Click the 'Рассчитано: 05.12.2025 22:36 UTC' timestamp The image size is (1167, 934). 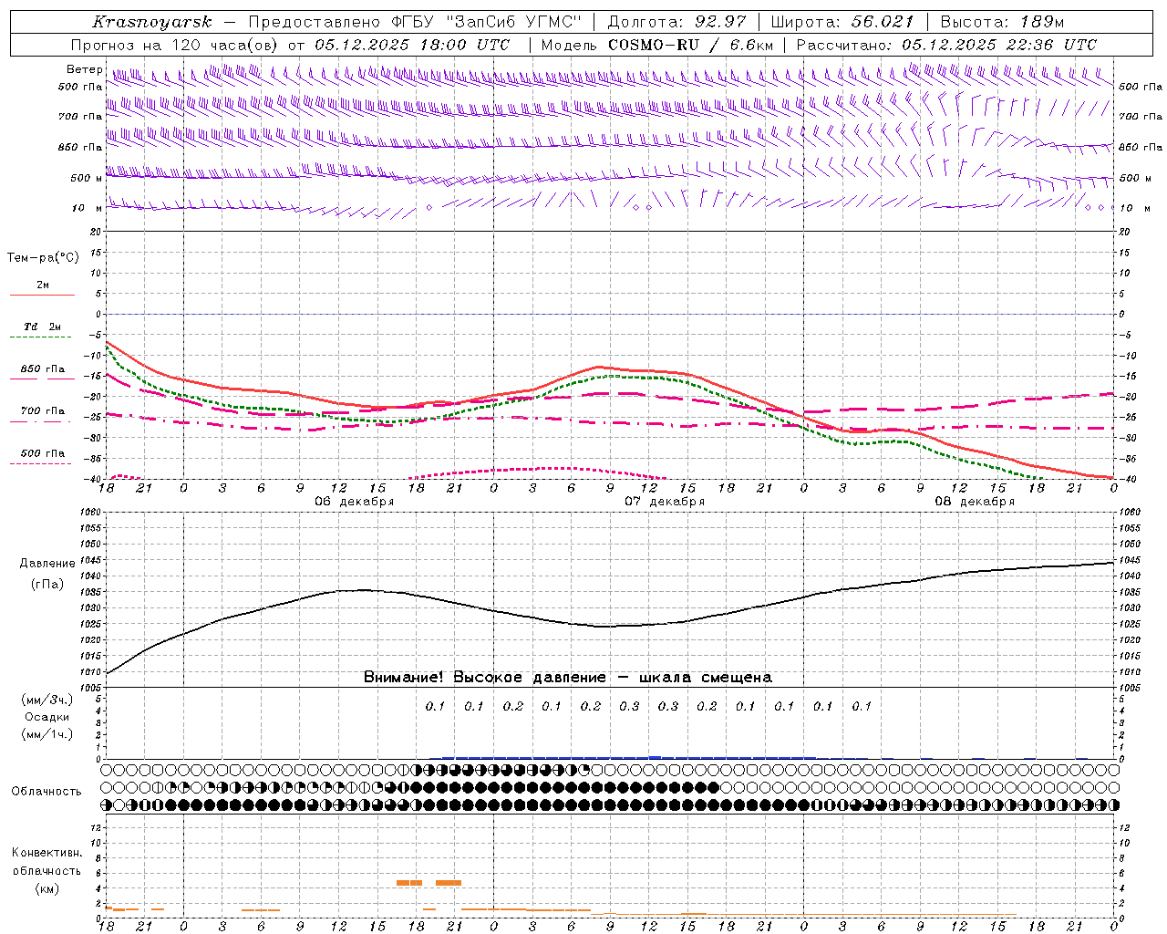point(946,45)
